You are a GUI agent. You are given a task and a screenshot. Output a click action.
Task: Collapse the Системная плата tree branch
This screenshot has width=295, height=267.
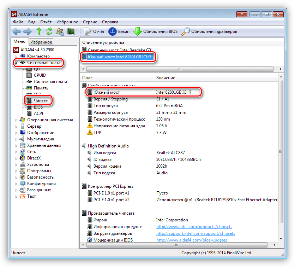coord(16,63)
